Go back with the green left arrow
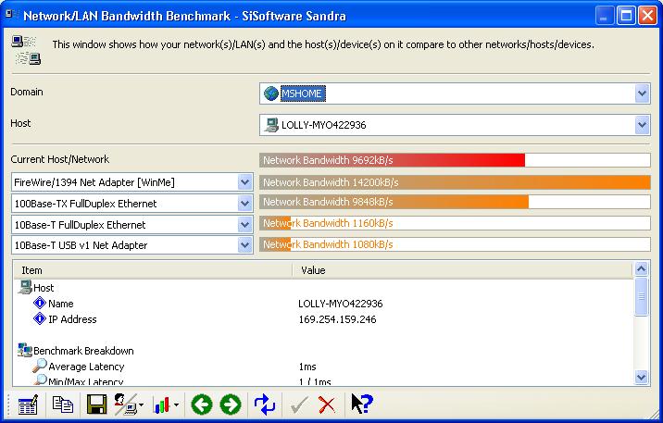Viewport: 663px width, 423px height. [202, 404]
